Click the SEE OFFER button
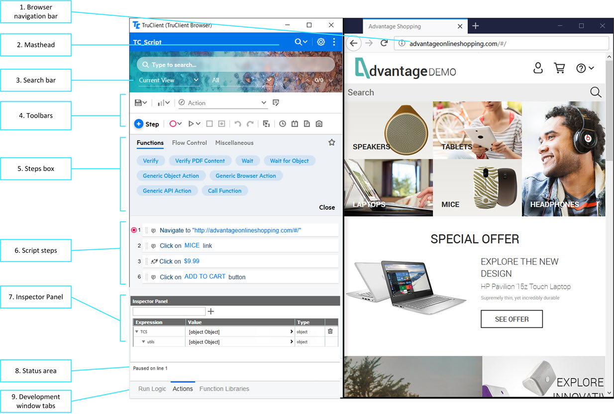The height and width of the screenshot is (414, 614). [512, 319]
